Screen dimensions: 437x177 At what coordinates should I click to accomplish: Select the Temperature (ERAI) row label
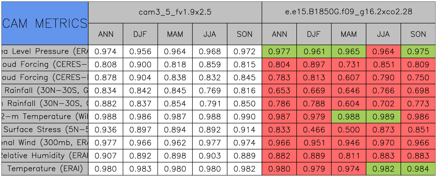coord(45,169)
